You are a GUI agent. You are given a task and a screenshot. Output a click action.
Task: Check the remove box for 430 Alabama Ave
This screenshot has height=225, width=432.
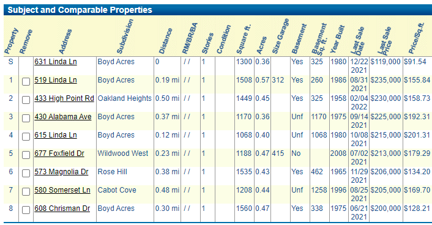coord(26,118)
